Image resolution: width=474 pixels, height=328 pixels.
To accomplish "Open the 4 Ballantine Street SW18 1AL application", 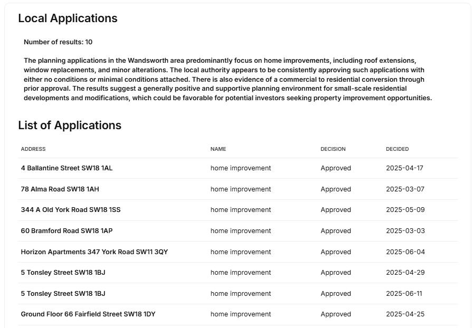I will (x=67, y=168).
